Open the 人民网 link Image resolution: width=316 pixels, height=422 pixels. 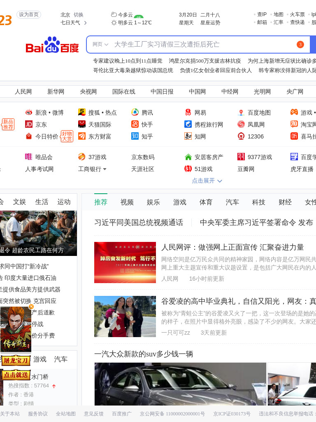pos(23,92)
